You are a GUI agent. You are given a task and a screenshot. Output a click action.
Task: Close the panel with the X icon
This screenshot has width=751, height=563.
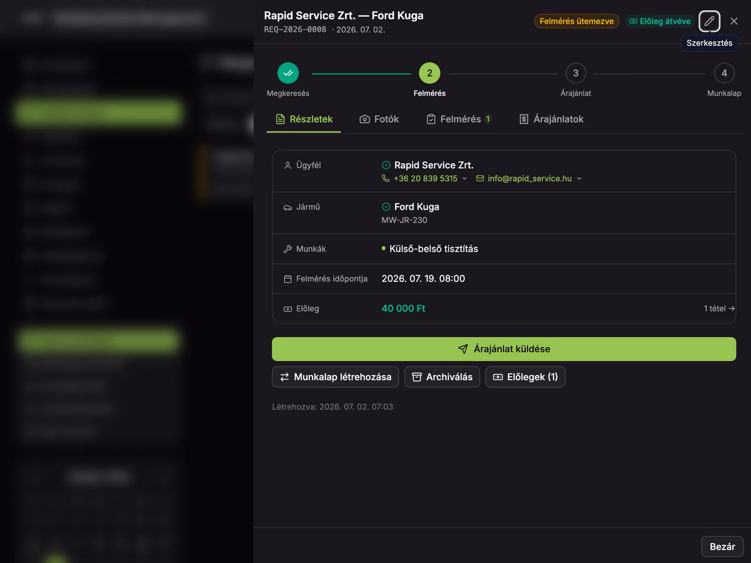pyautogui.click(x=734, y=21)
